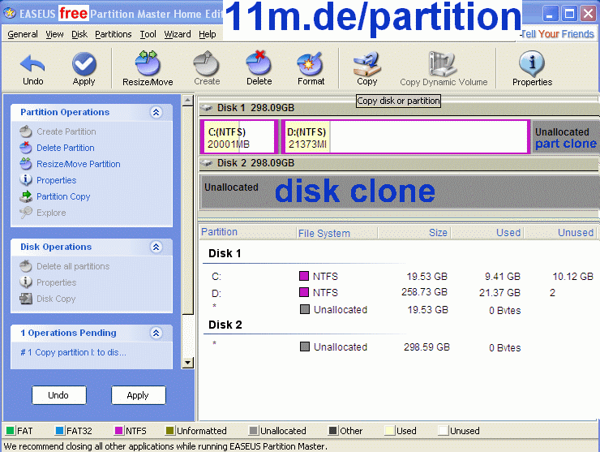The height and width of the screenshot is (452, 600).
Task: Click Resize/Move Partition link text
Action: [79, 164]
